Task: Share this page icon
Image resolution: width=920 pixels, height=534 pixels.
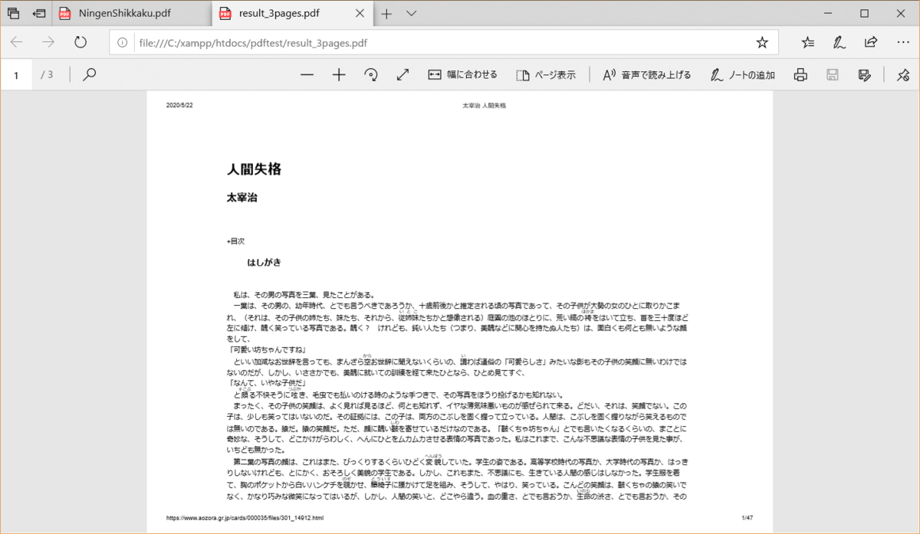Action: (x=871, y=42)
